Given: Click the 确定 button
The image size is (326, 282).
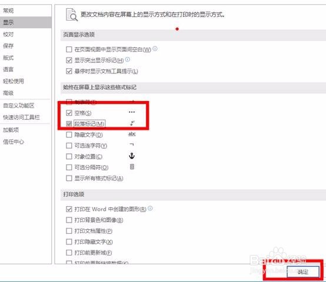Looking at the screenshot, I should point(303,271).
